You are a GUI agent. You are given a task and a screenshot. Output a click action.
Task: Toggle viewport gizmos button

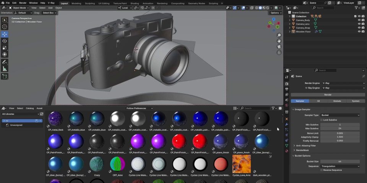pyautogui.click(x=235, y=8)
